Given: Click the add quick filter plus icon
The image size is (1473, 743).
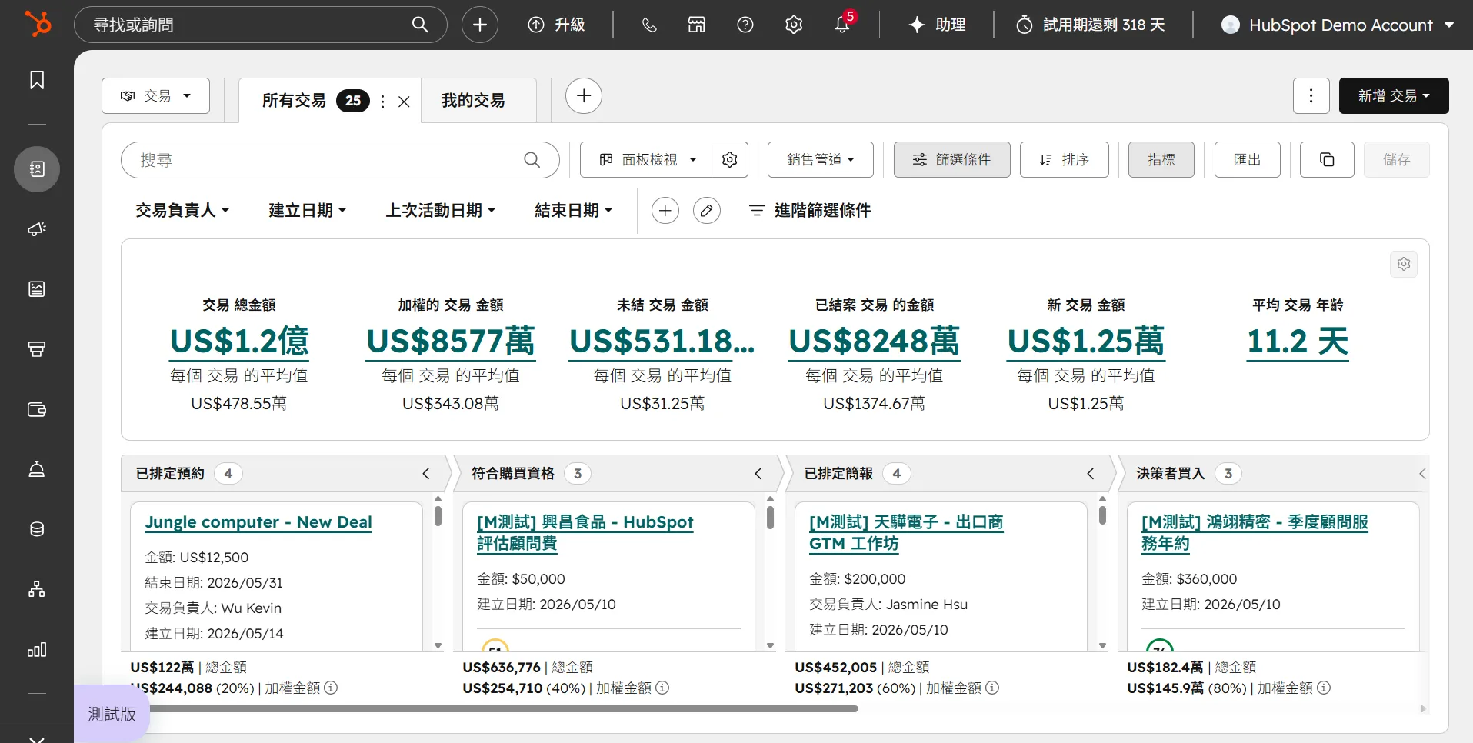Looking at the screenshot, I should coord(665,210).
